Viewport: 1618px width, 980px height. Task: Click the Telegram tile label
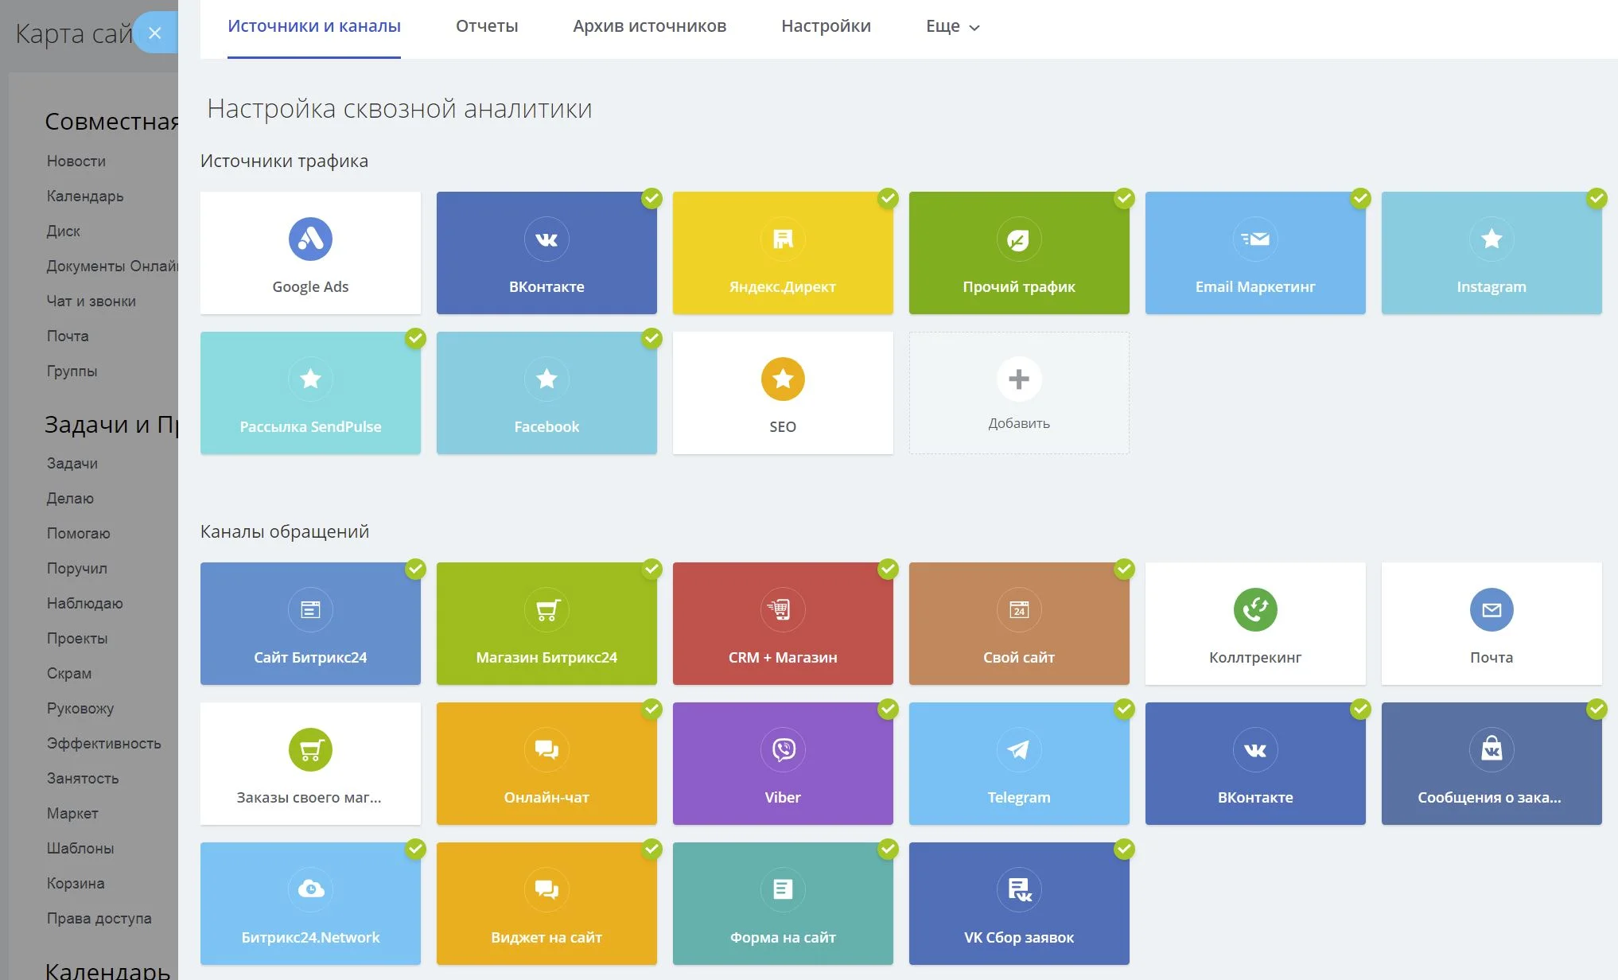pos(1019,797)
